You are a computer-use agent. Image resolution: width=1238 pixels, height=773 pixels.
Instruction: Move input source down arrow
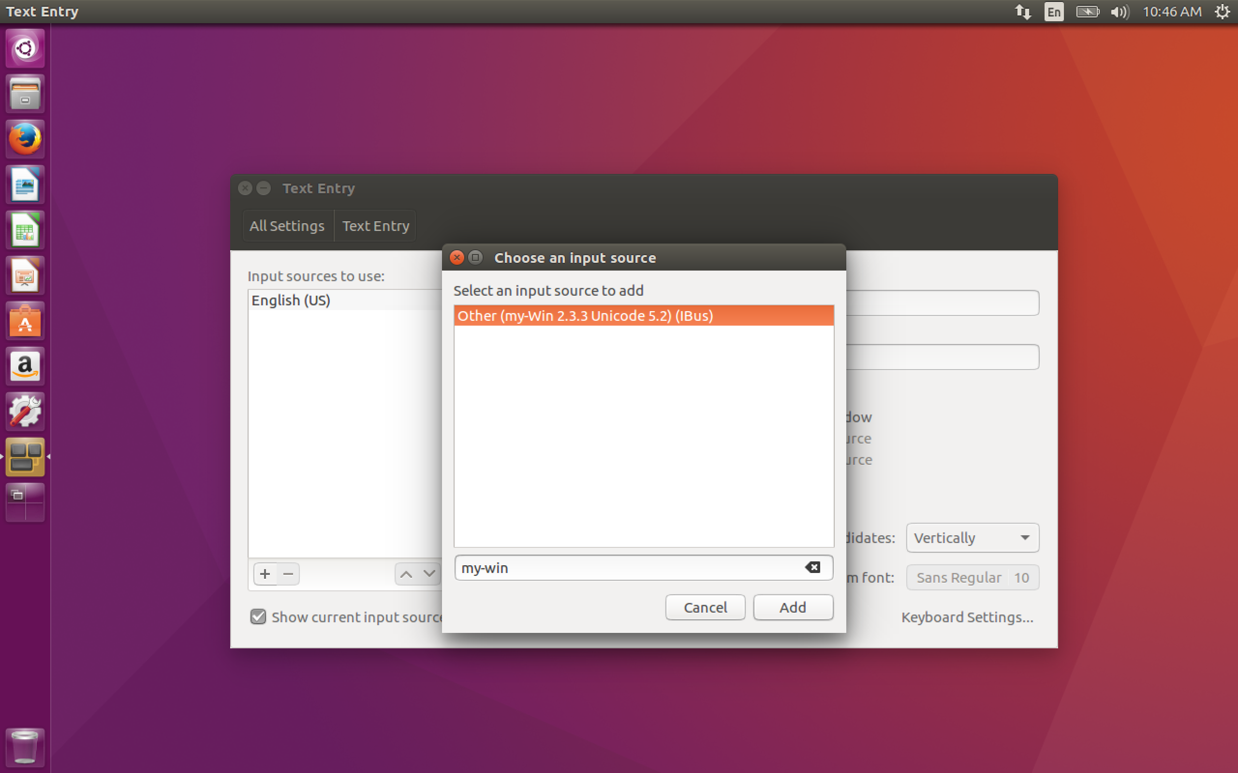click(429, 573)
